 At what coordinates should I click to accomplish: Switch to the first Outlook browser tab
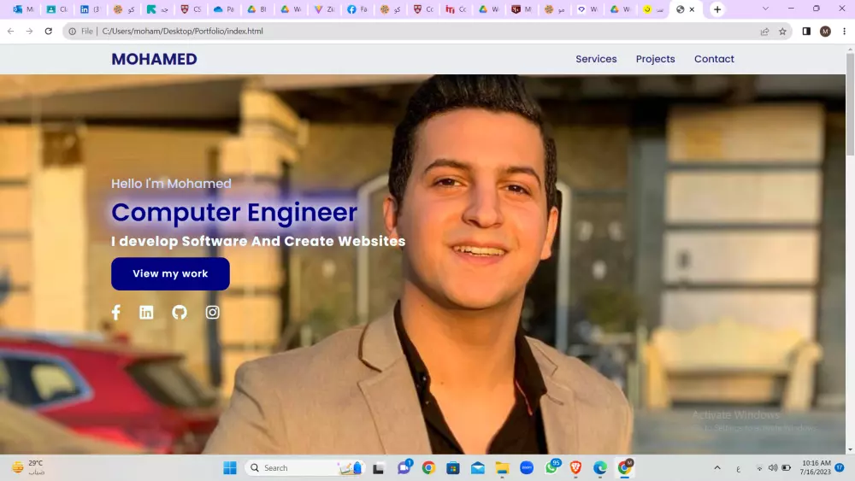(24, 9)
